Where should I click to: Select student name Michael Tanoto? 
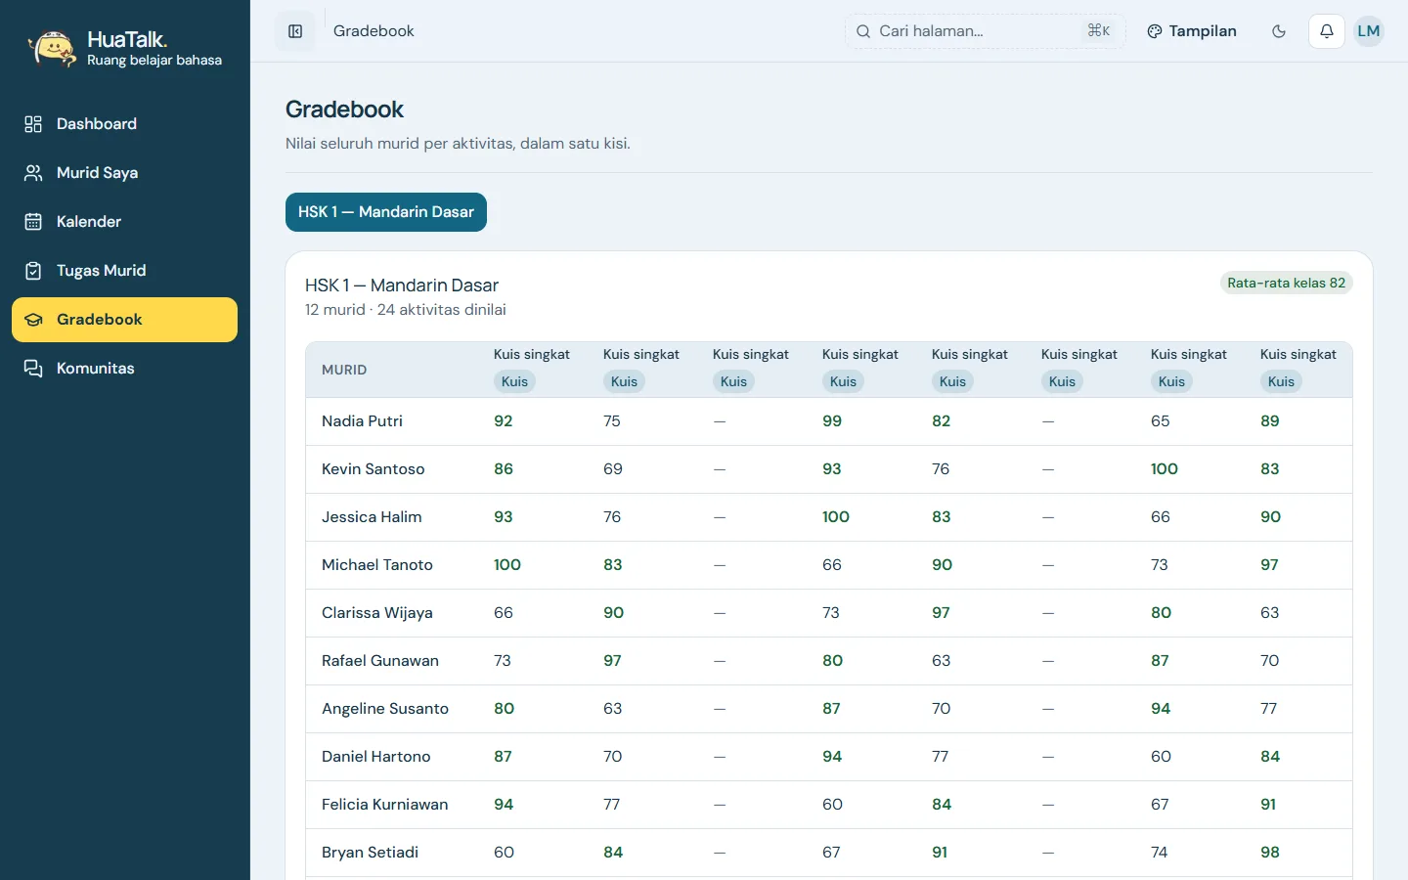click(x=377, y=565)
